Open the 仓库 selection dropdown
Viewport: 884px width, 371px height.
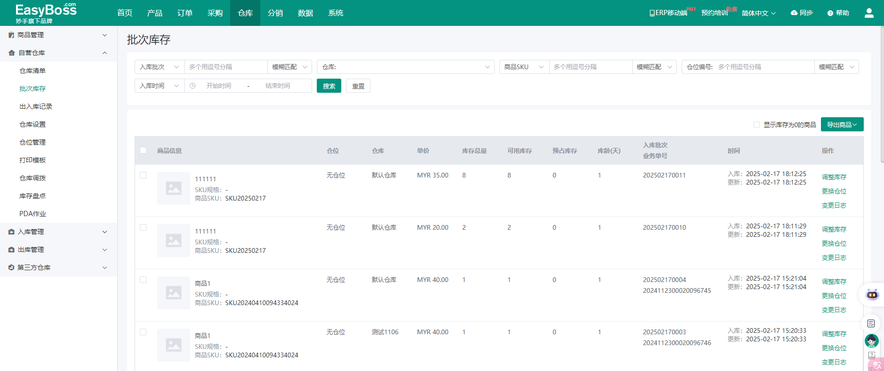pos(406,67)
